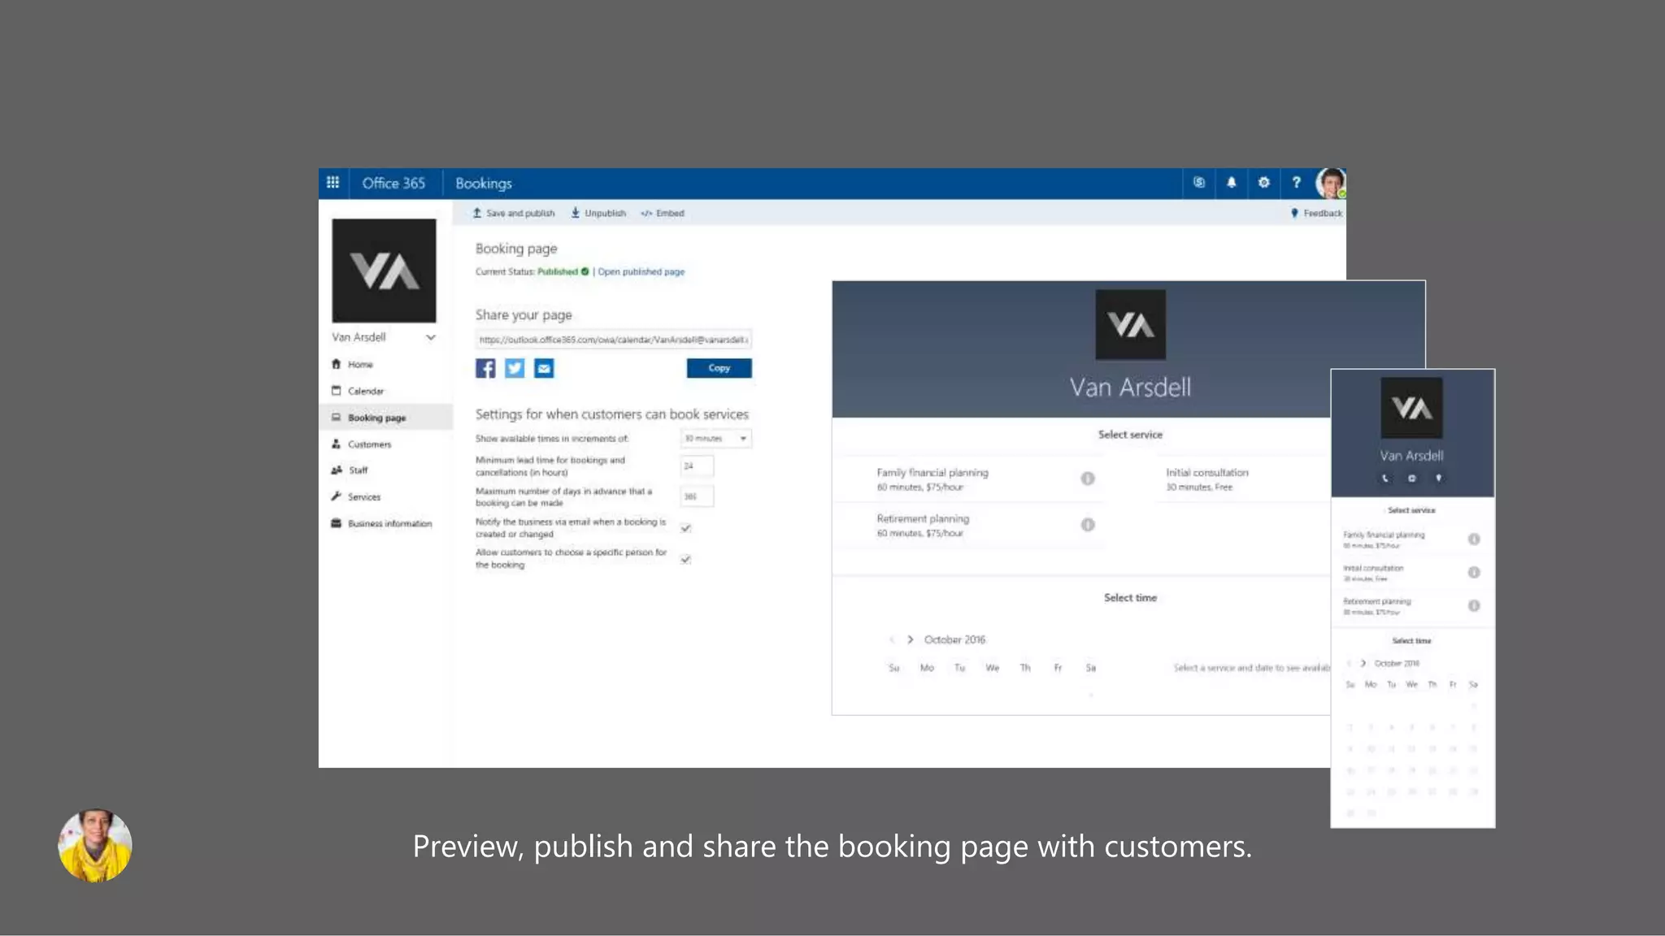The height and width of the screenshot is (936, 1665).
Task: Open notifications bell icon
Action: [1232, 183]
